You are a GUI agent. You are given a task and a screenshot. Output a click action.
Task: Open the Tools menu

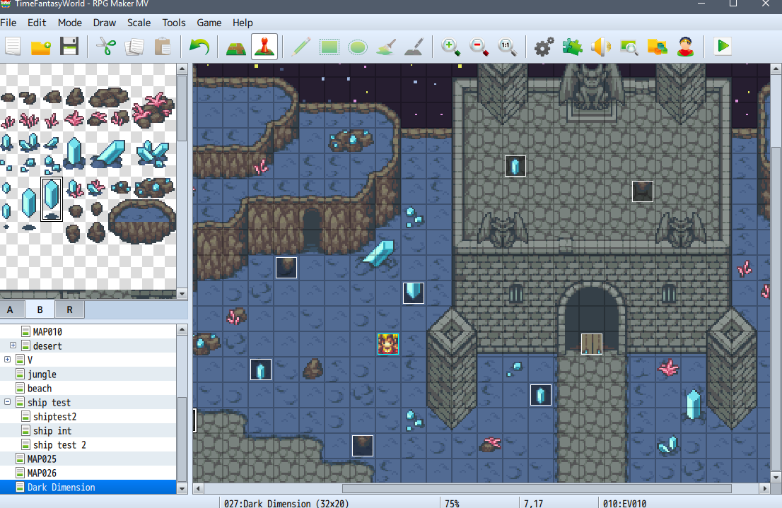click(173, 23)
